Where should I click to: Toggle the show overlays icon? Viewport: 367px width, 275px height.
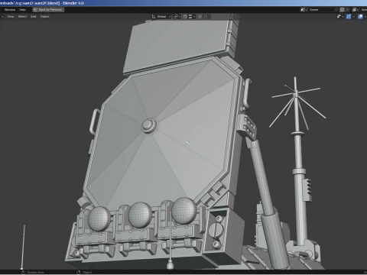tap(360, 17)
